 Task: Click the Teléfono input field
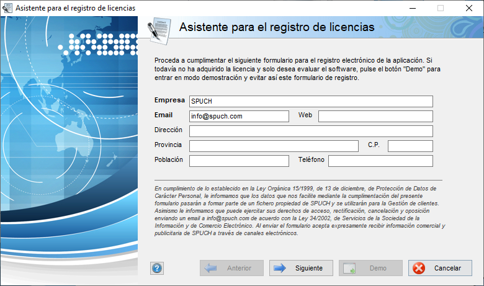[x=380, y=161]
